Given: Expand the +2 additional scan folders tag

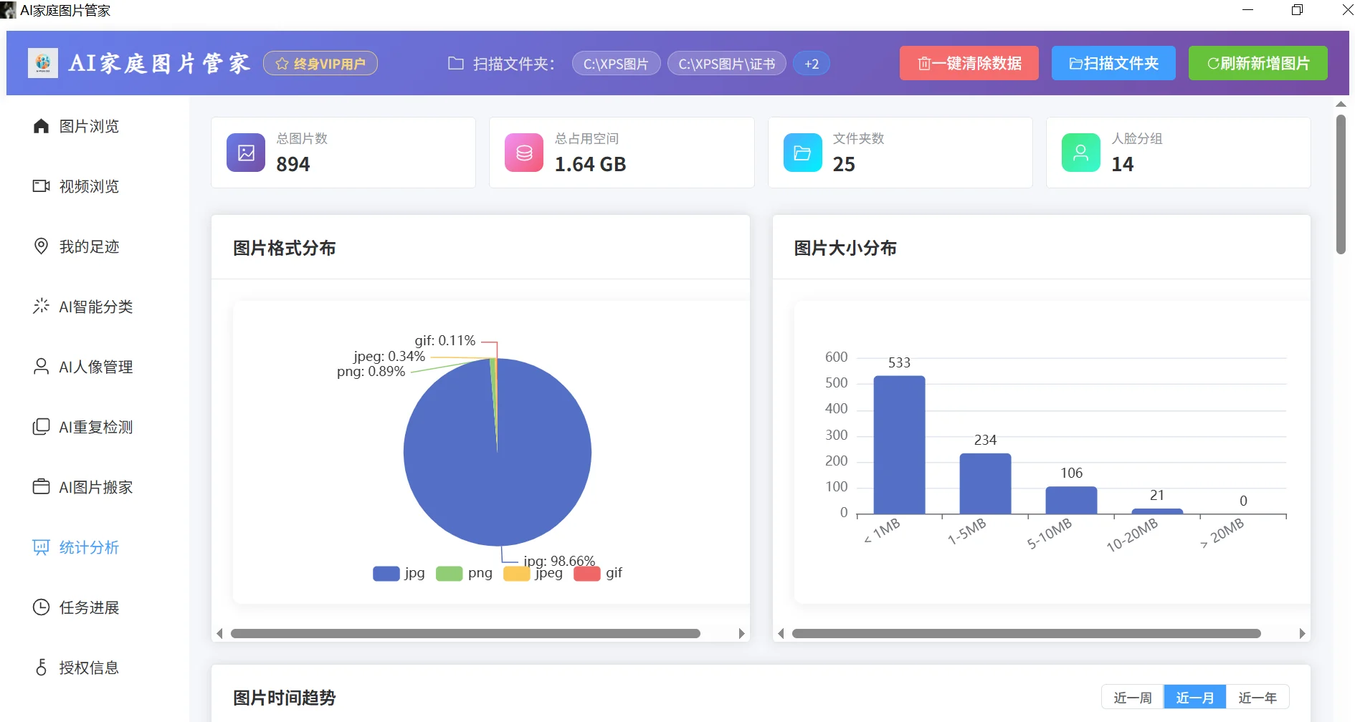Looking at the screenshot, I should (x=812, y=64).
